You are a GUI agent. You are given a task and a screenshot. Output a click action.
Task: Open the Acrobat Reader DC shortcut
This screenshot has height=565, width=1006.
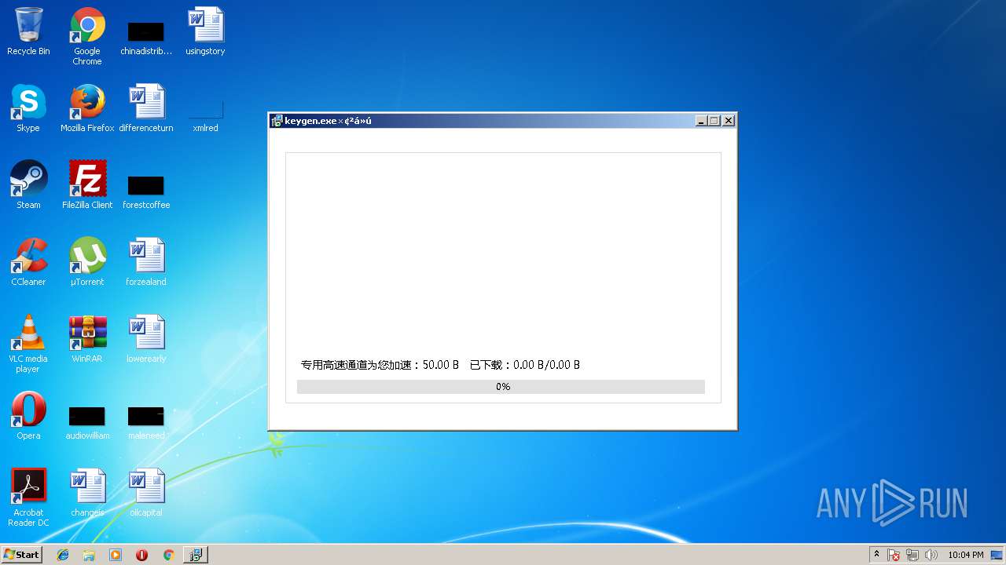[28, 498]
